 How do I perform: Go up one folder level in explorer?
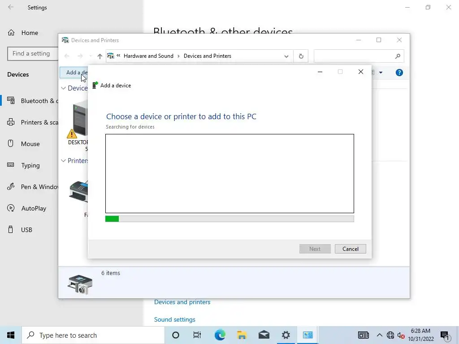click(x=100, y=56)
